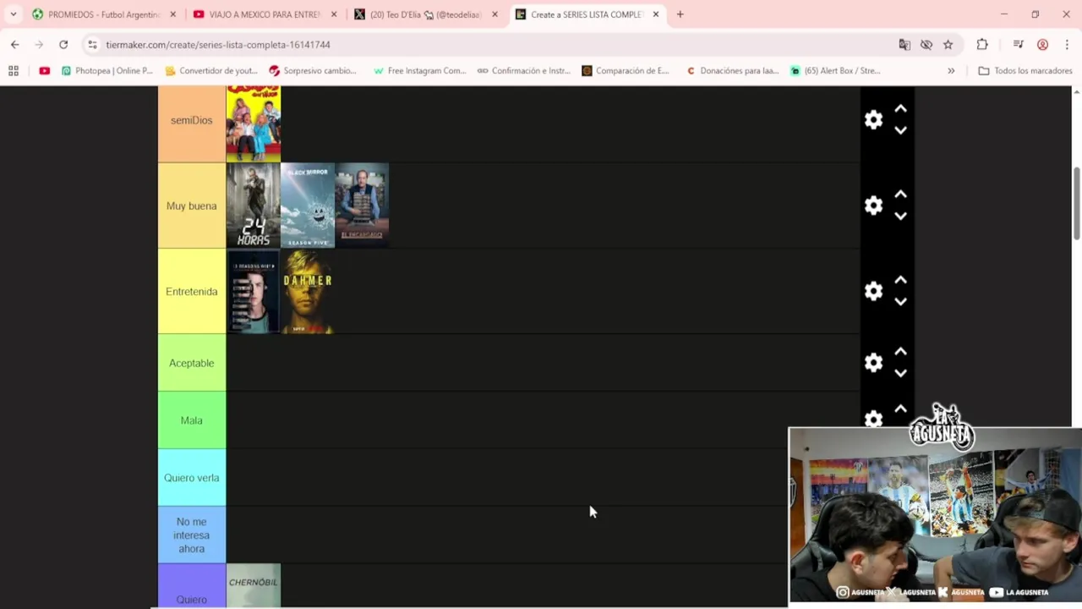The height and width of the screenshot is (609, 1082).
Task: Open YouTube bookmark icon
Action: click(x=44, y=71)
